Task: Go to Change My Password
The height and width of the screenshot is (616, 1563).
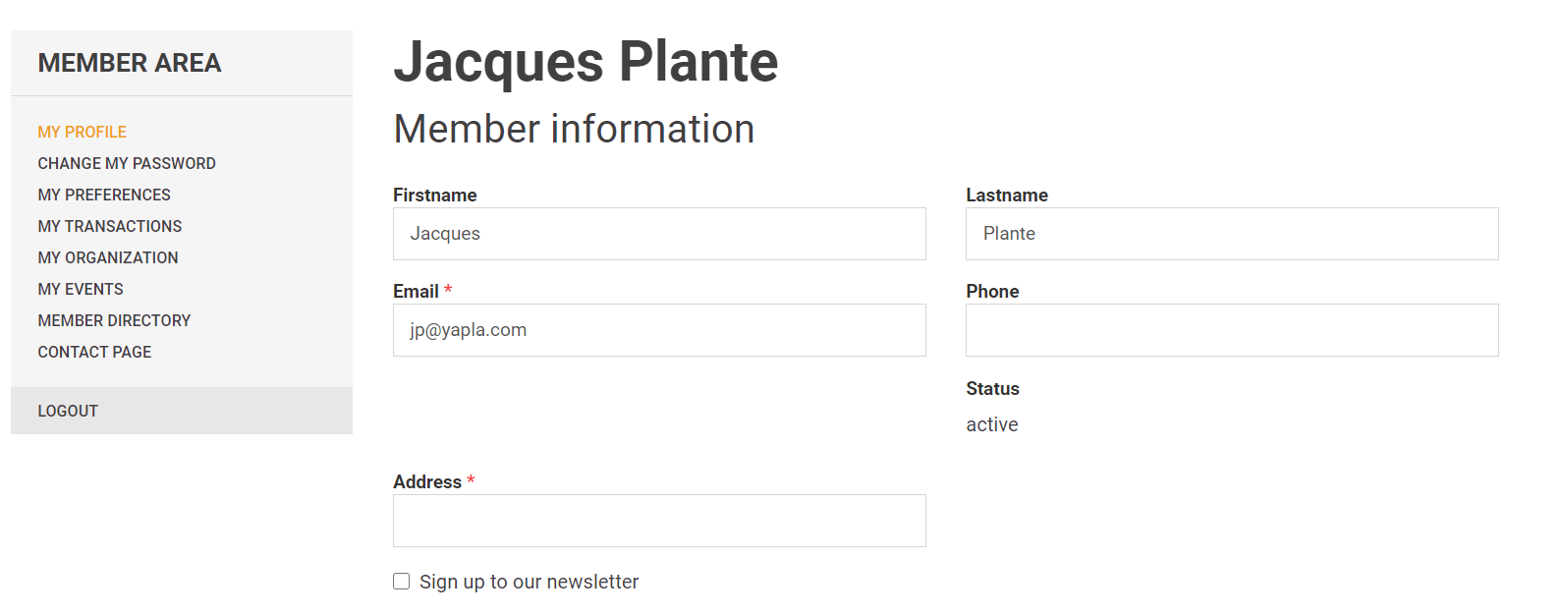Action: [x=127, y=163]
